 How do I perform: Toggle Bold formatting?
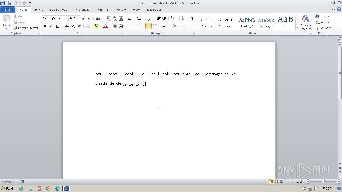[x=45, y=26]
